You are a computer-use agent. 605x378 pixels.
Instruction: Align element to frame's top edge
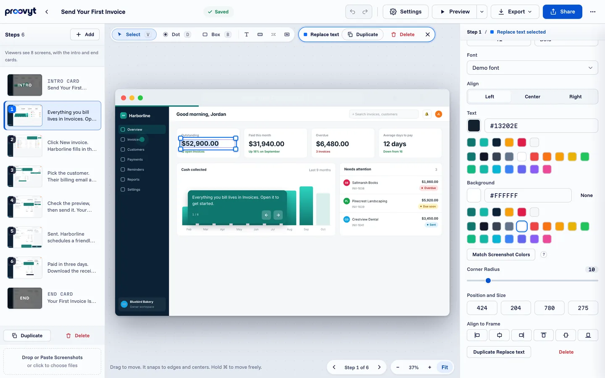click(544, 335)
